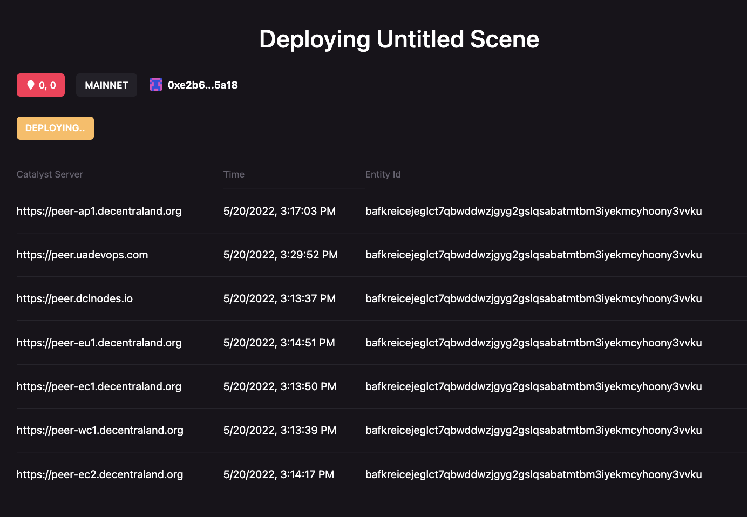This screenshot has width=747, height=517.
Task: Open the peer-eu1.decentraland.org server link
Action: tap(99, 342)
